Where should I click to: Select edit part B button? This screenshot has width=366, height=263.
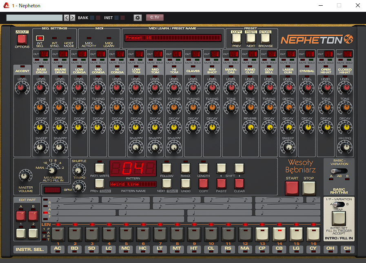[33, 216]
